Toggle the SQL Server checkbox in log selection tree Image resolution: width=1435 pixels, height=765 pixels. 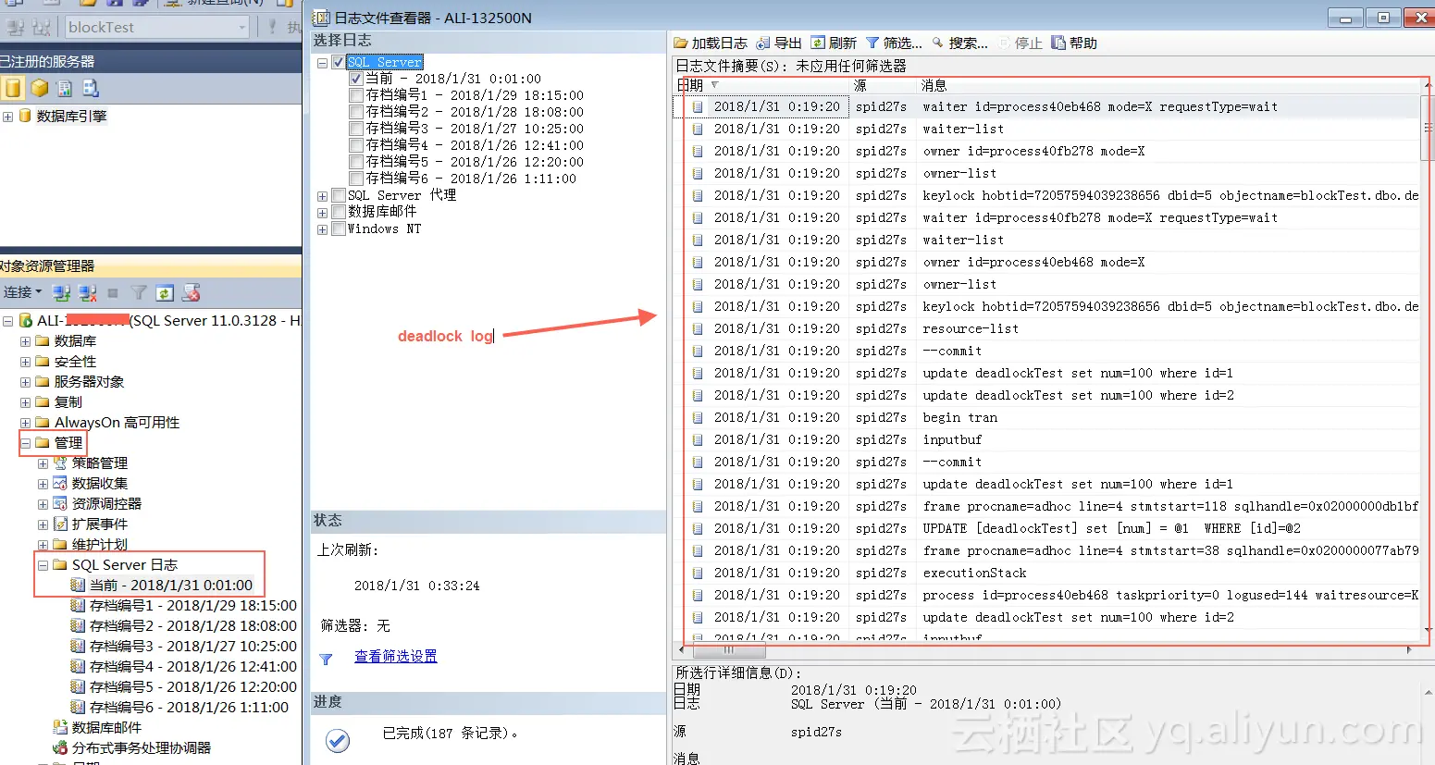pyautogui.click(x=338, y=62)
